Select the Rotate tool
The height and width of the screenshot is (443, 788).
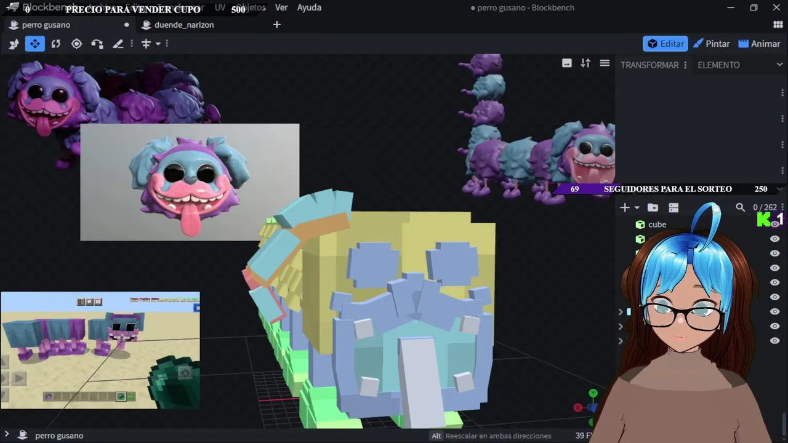56,44
